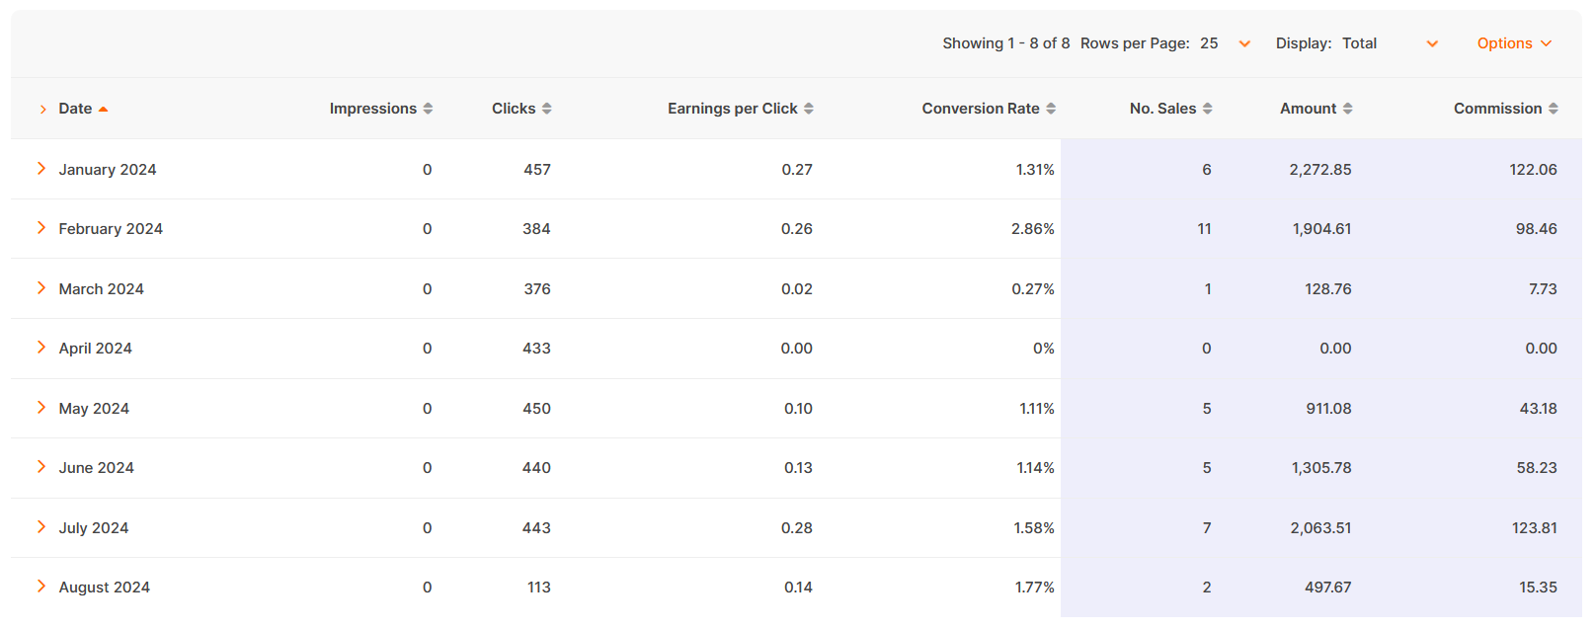Open the Options menu
1596x628 pixels.
click(1514, 43)
